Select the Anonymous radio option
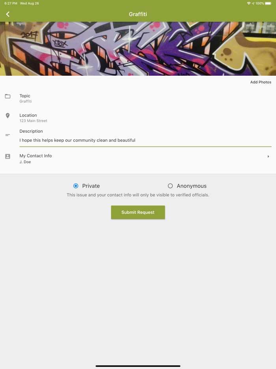276x369 pixels. [170, 186]
